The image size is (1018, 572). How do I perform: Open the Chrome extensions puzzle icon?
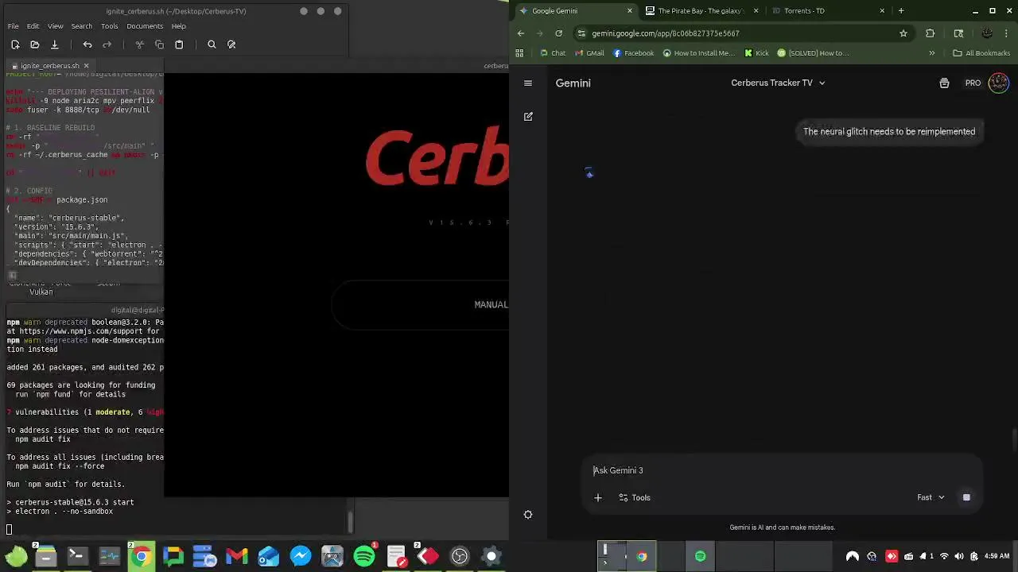(931, 33)
